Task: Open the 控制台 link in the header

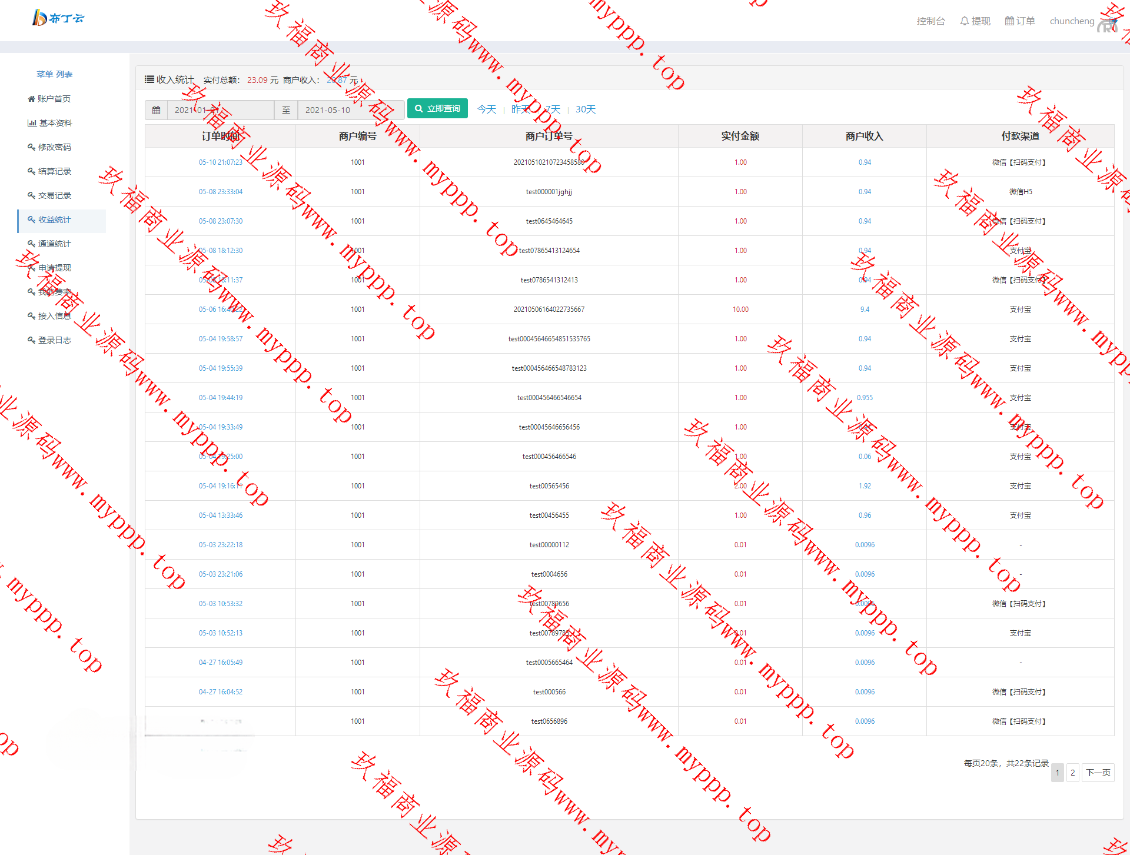Action: (x=930, y=21)
